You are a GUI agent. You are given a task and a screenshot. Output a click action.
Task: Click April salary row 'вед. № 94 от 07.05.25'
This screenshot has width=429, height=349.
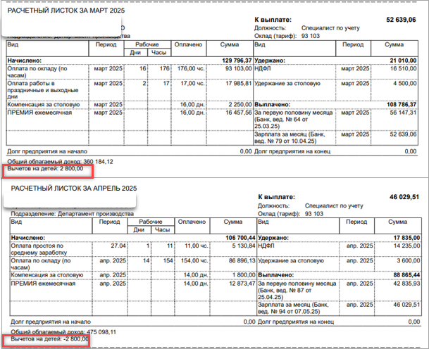pos(289,312)
